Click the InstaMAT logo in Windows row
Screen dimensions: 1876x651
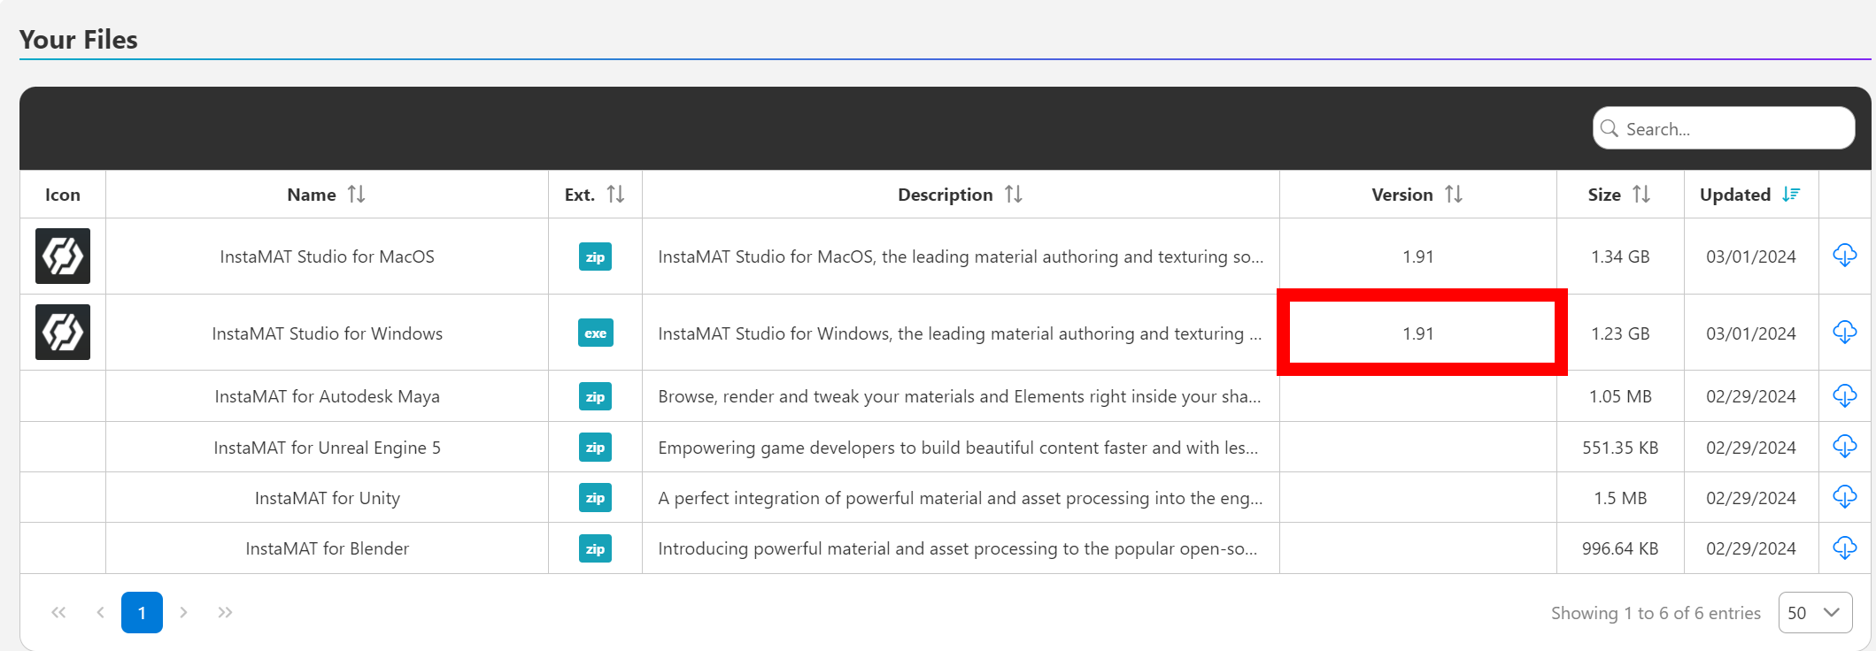point(63,333)
